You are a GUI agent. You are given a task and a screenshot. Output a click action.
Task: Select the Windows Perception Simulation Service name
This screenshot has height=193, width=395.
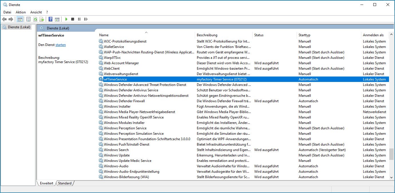134,134
